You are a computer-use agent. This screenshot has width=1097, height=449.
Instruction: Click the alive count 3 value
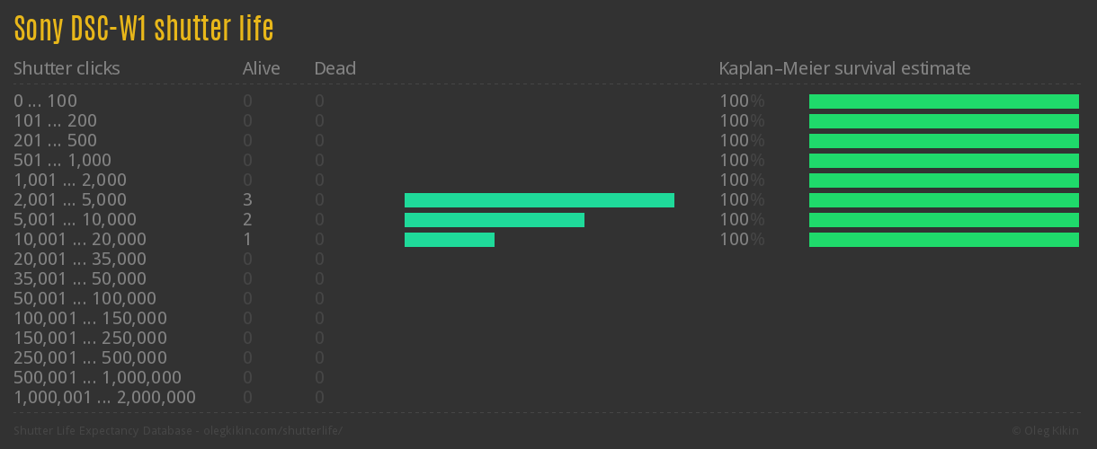pyautogui.click(x=247, y=200)
